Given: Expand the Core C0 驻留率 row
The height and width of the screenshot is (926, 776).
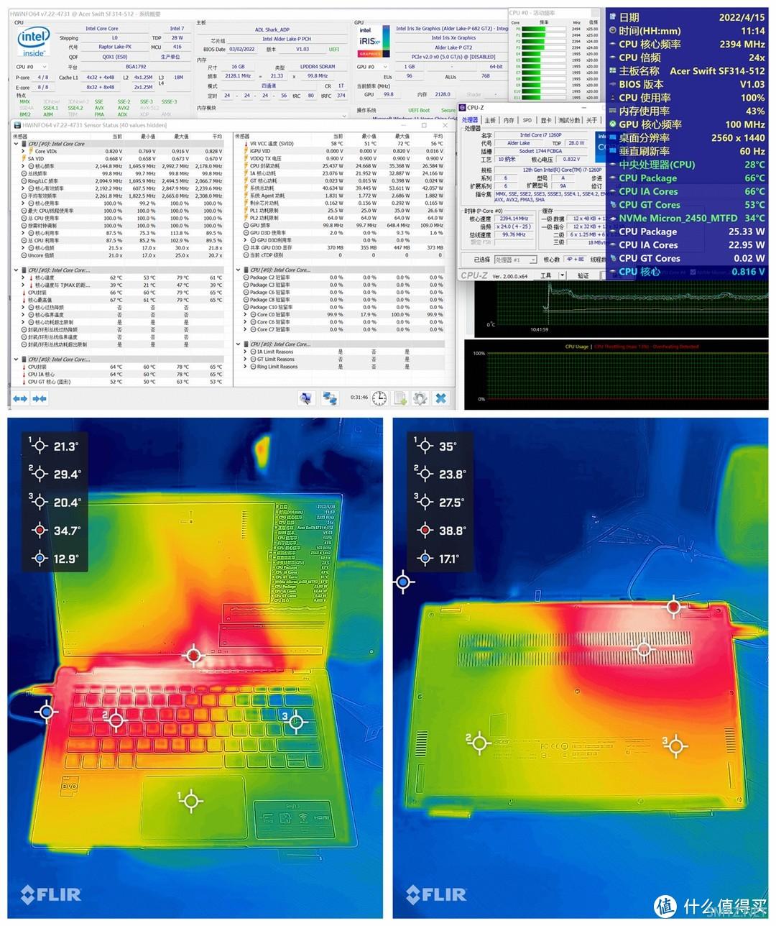Looking at the screenshot, I should point(246,315).
